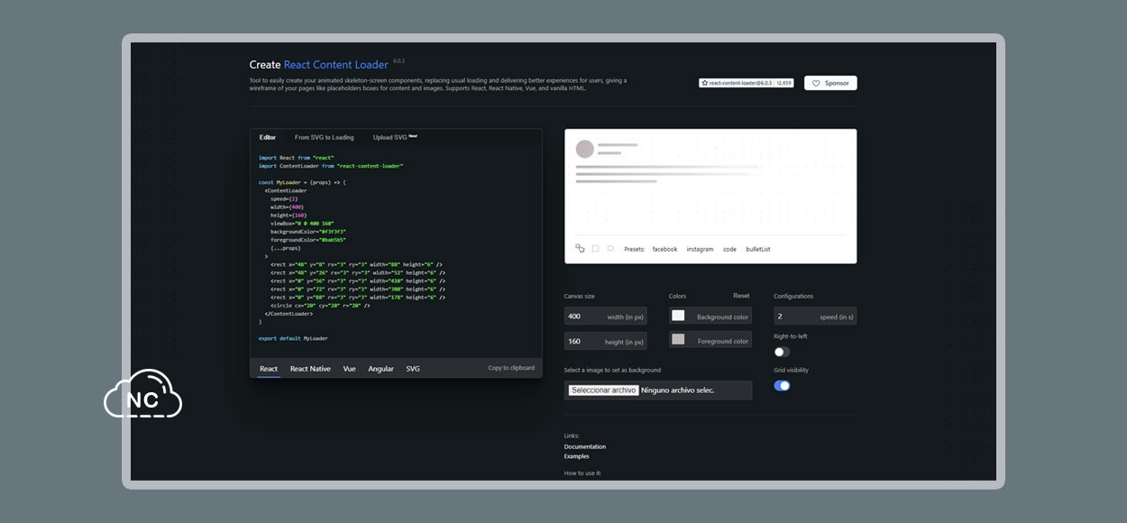This screenshot has width=1127, height=523.
Task: Toggle the Right-to-left switch
Action: click(782, 352)
